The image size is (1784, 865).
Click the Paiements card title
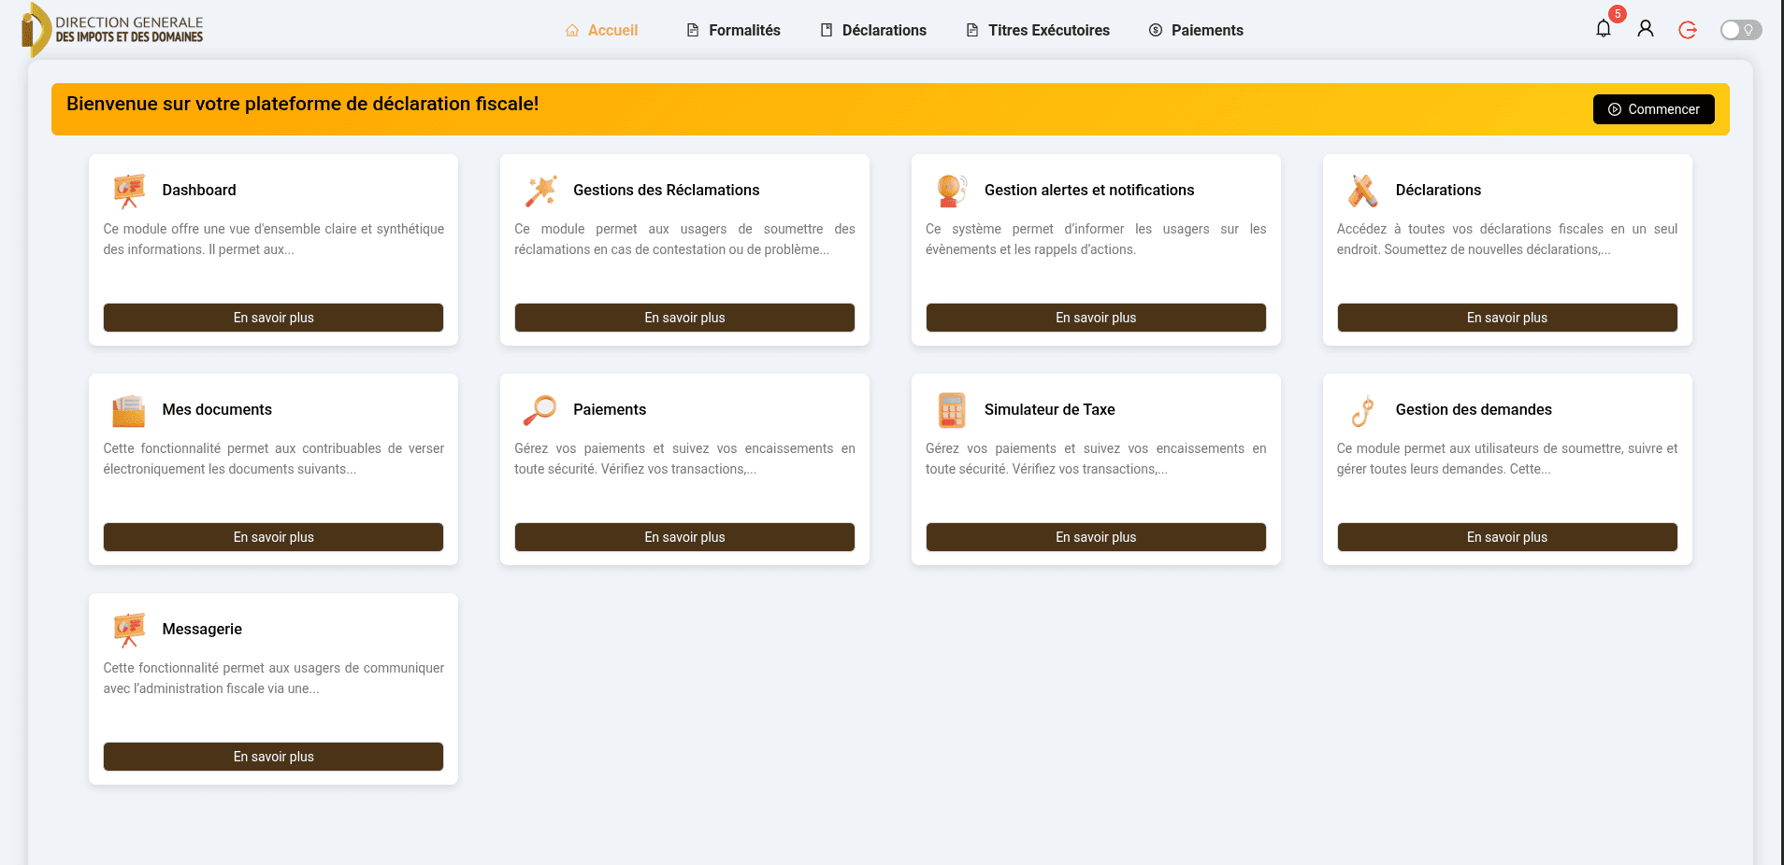pos(610,409)
